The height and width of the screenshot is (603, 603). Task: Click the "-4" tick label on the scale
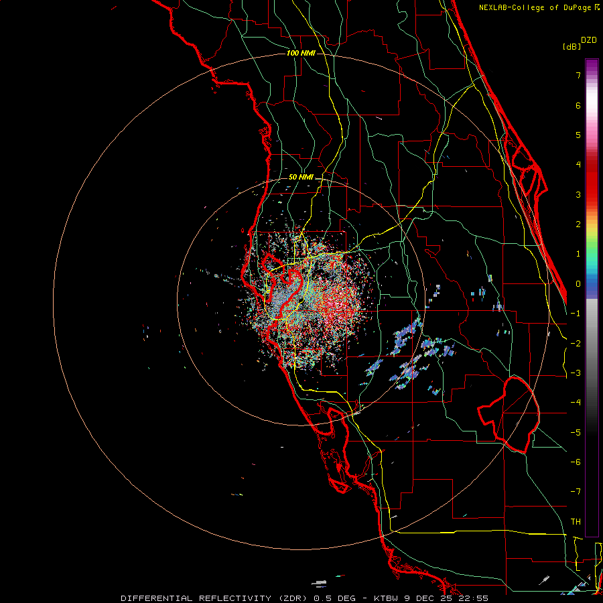click(x=576, y=403)
